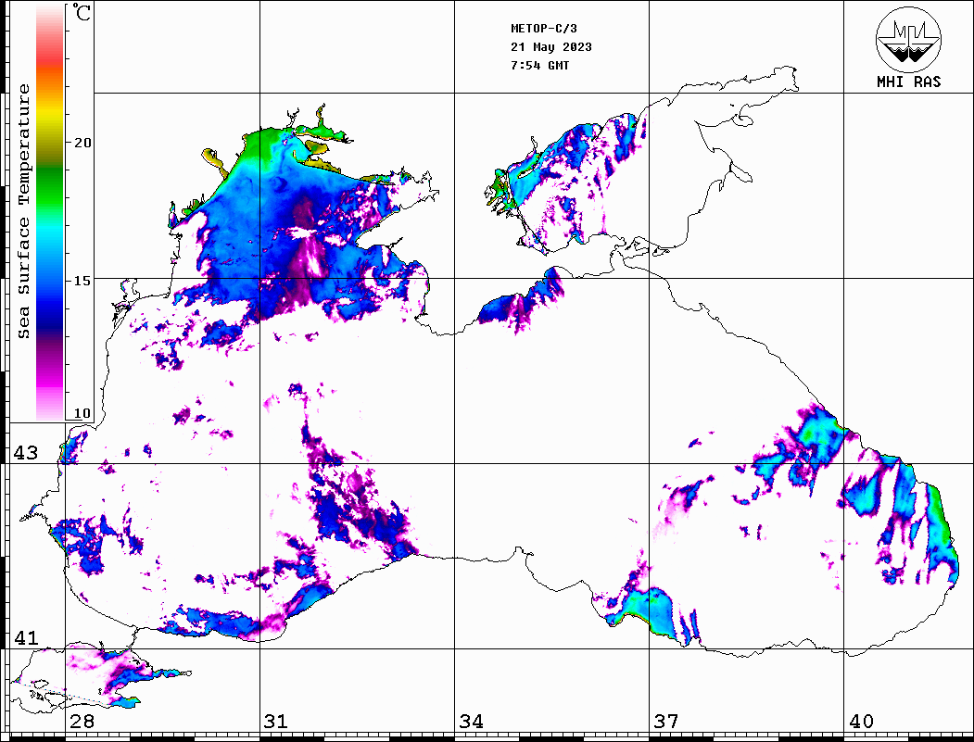
Task: Click the °C unit label on legend
Action: (x=82, y=12)
